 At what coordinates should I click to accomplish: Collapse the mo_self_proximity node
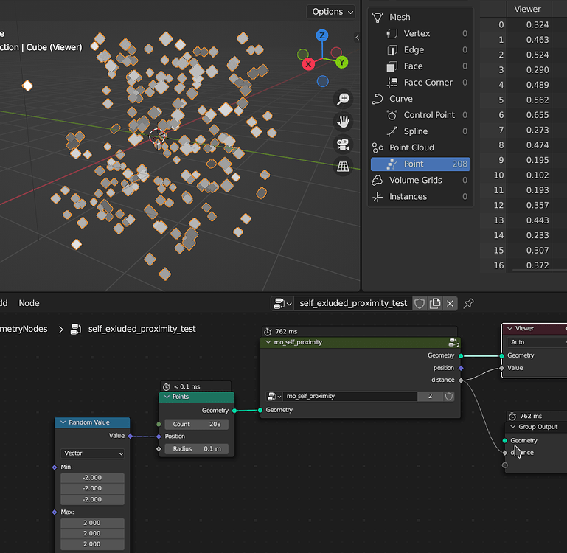pos(268,342)
